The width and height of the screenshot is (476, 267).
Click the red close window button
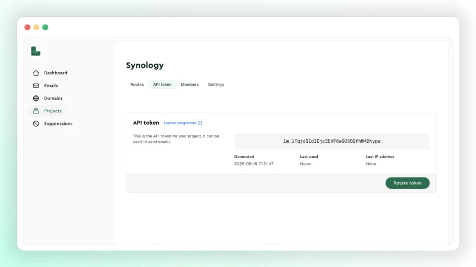click(27, 27)
